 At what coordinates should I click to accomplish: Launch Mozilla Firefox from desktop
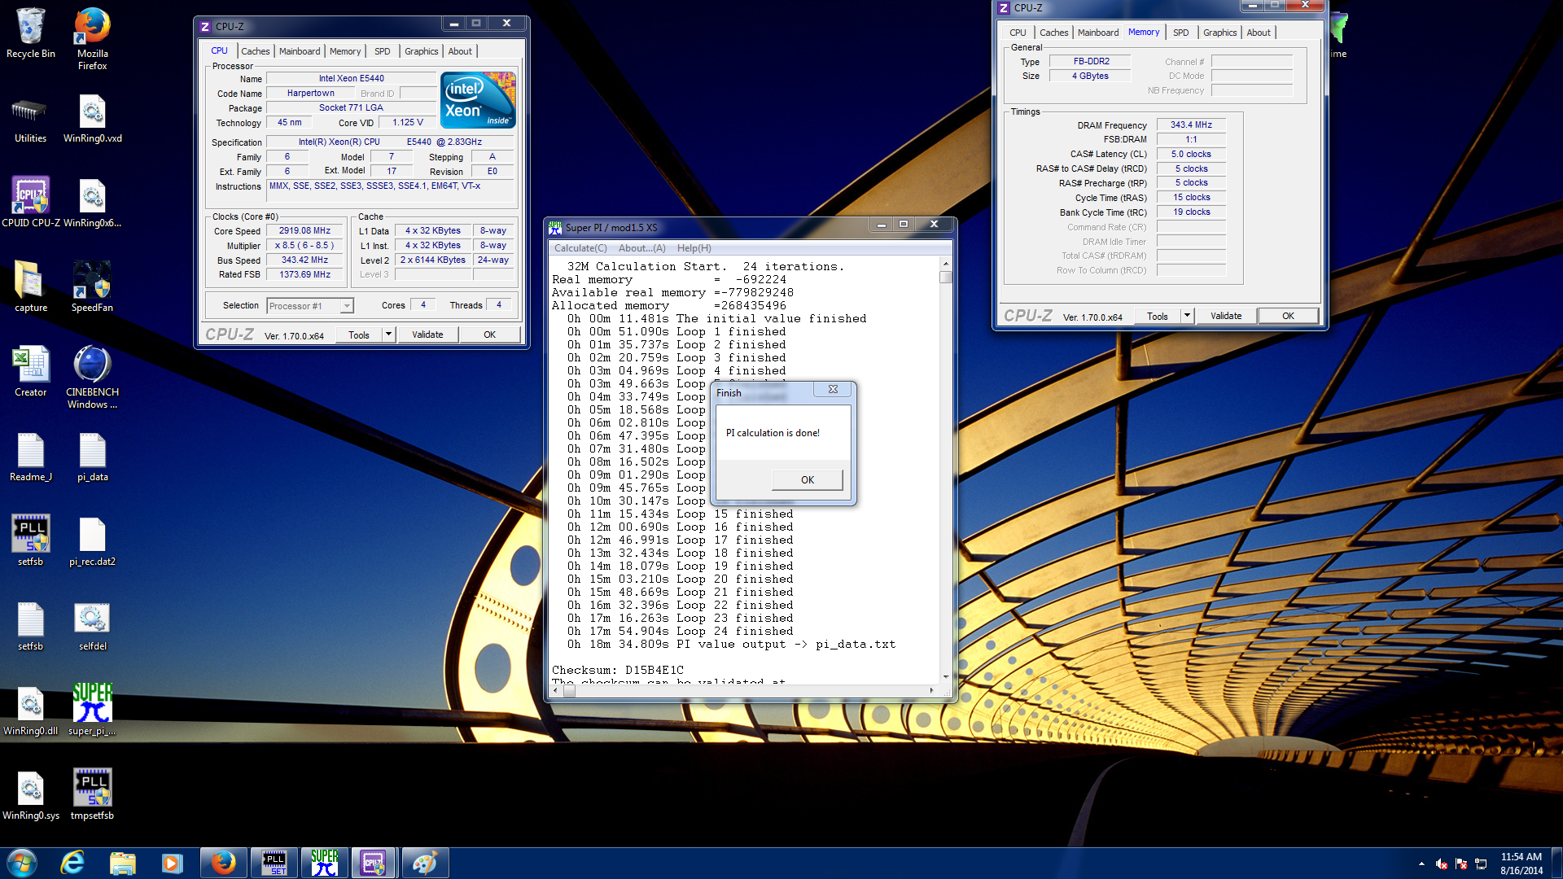[92, 37]
